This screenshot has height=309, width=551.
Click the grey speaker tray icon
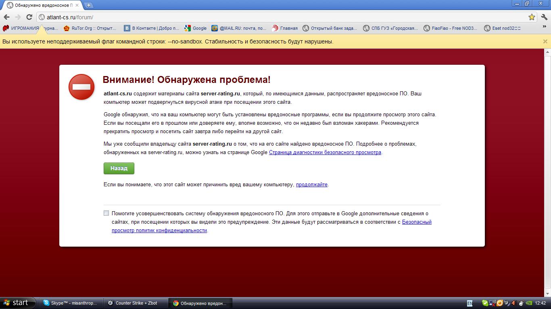[x=507, y=303]
